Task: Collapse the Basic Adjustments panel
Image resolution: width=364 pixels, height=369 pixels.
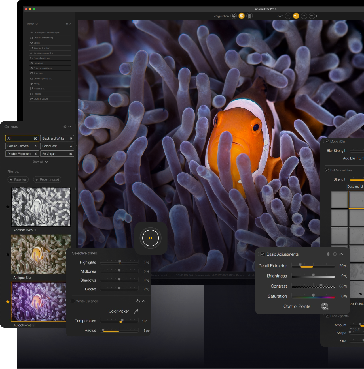Action: (341, 254)
